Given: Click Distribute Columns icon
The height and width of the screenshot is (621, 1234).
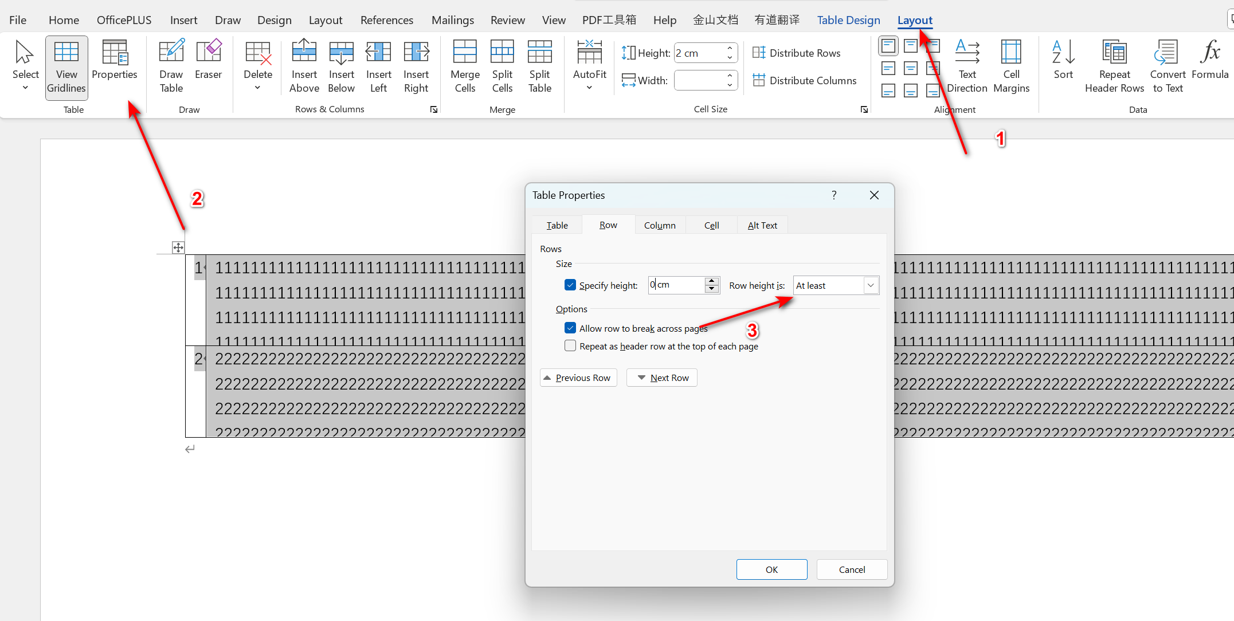Looking at the screenshot, I should (x=759, y=80).
